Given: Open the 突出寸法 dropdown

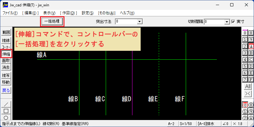Looking at the screenshot, I should point(140,22).
